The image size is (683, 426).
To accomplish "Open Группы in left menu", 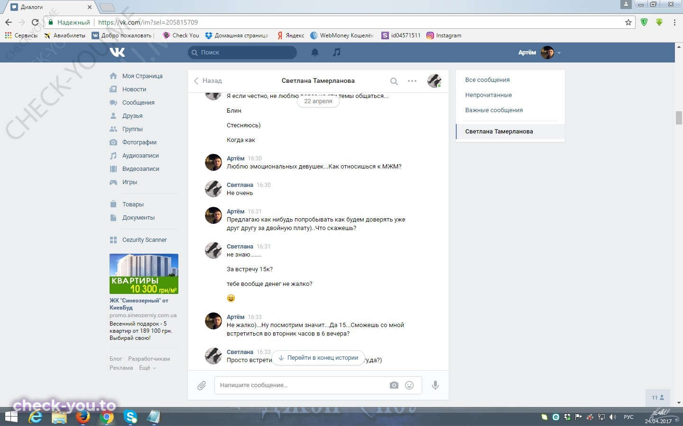I will pyautogui.click(x=132, y=129).
